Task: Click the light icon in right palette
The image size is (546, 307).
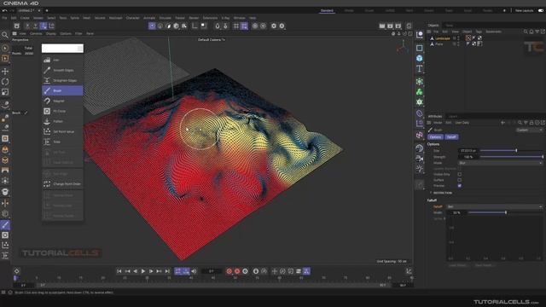Action: (x=419, y=169)
